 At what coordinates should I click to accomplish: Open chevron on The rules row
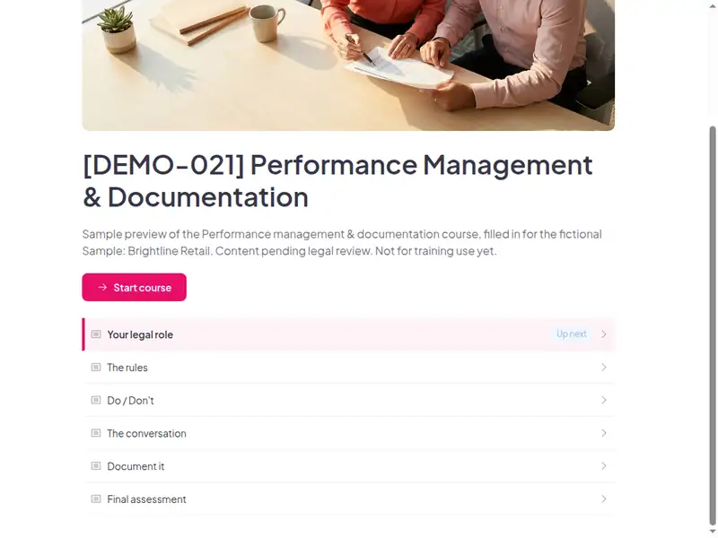click(604, 368)
